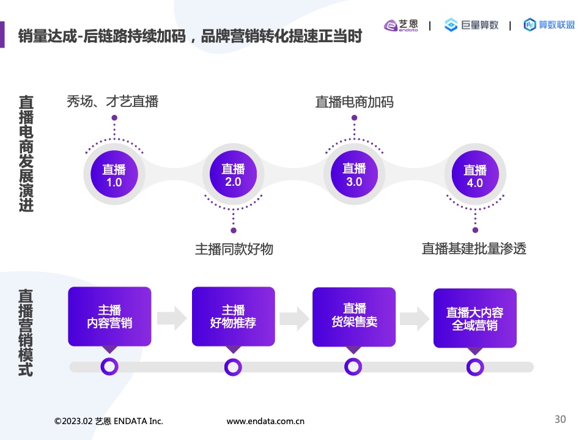587x440 pixels.
Task: Click timeline marker under 内容营销
Action: point(109,367)
